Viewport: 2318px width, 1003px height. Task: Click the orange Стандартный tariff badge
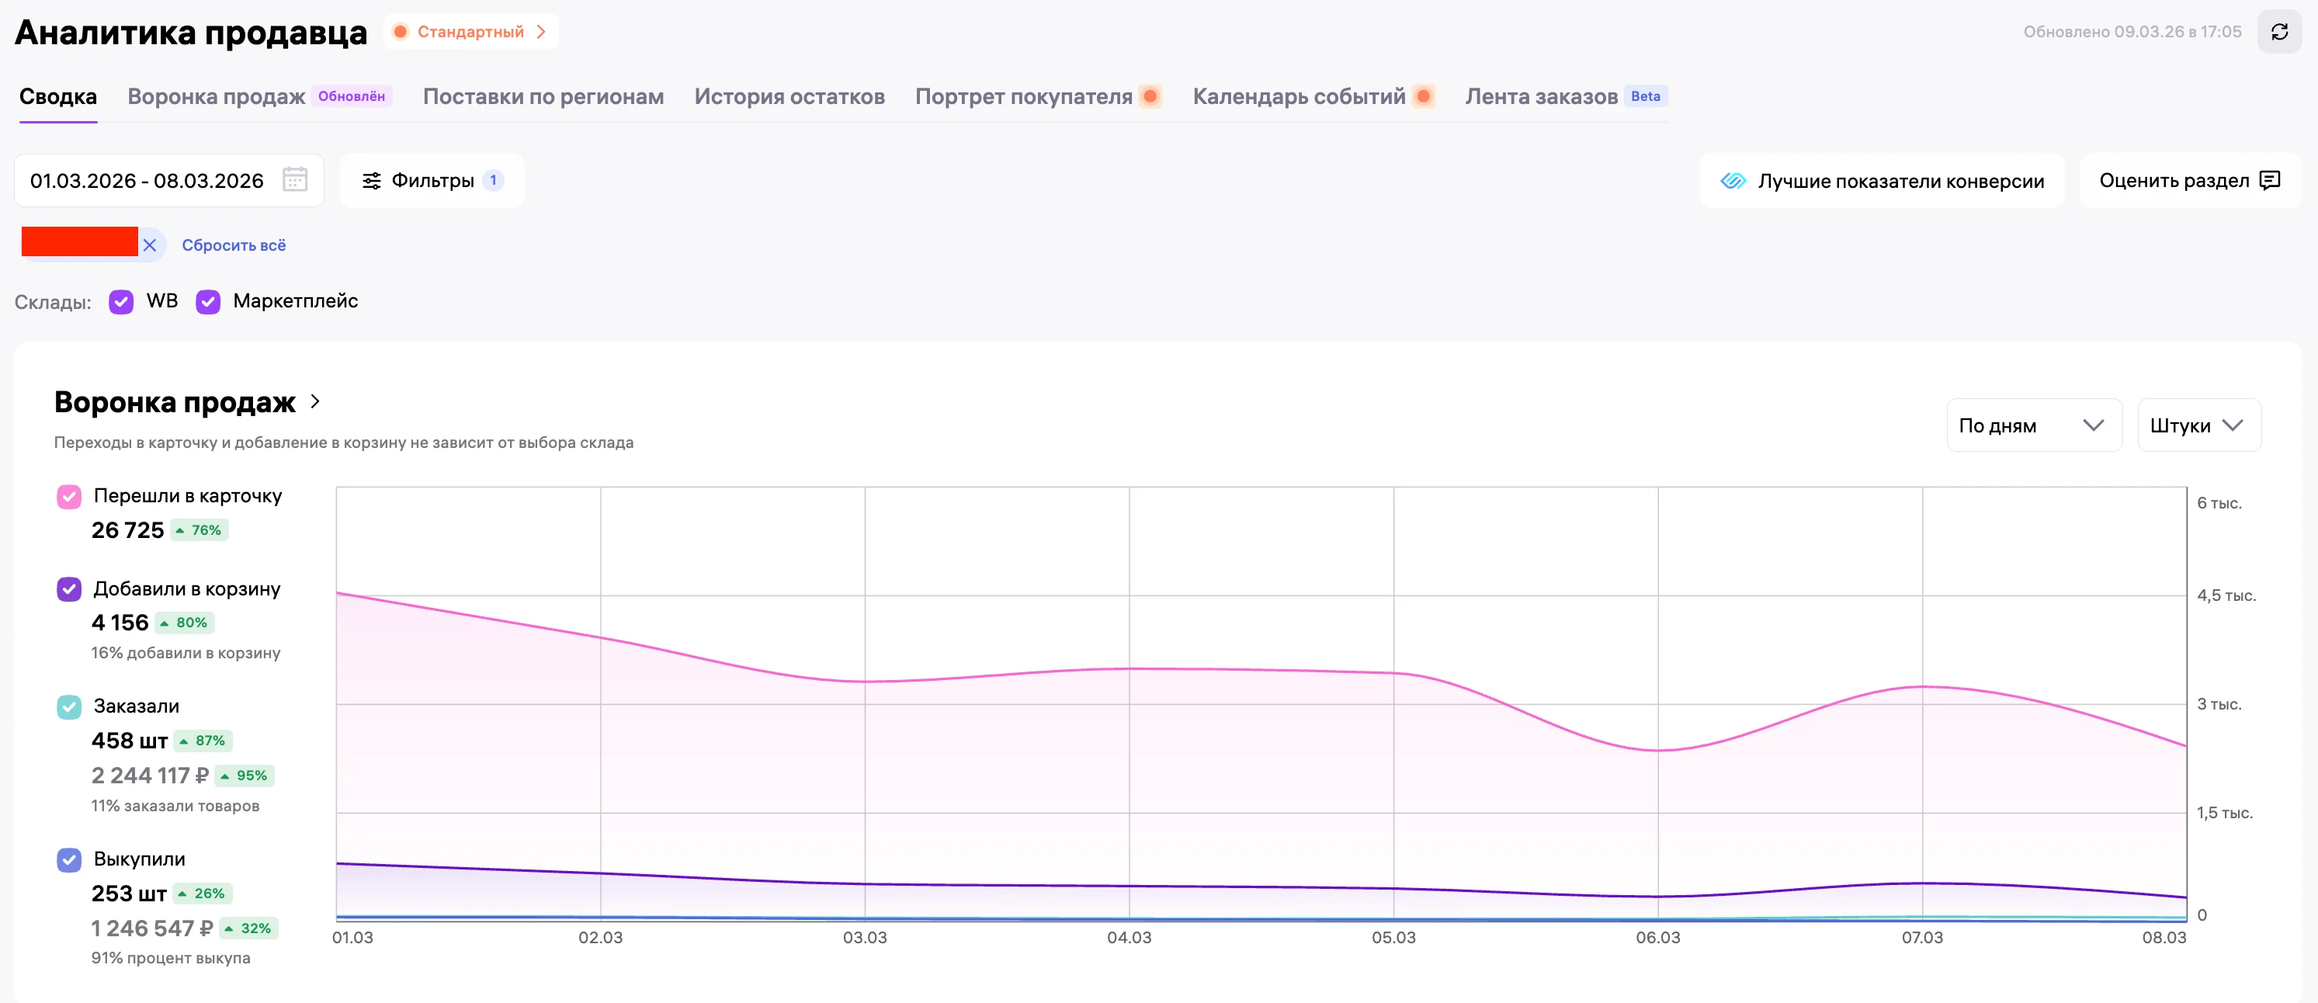pyautogui.click(x=470, y=32)
